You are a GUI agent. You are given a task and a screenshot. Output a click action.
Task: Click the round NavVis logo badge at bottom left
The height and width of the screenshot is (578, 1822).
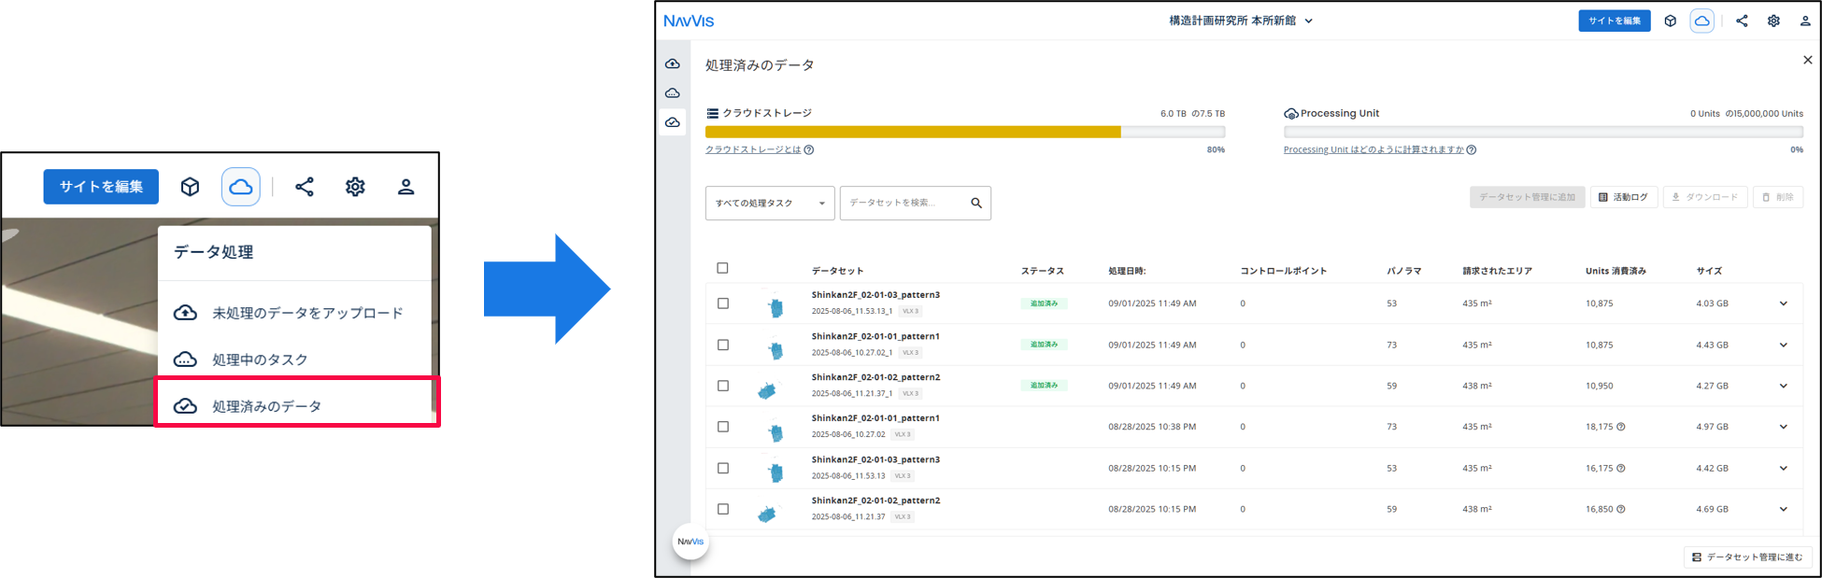pyautogui.click(x=690, y=542)
